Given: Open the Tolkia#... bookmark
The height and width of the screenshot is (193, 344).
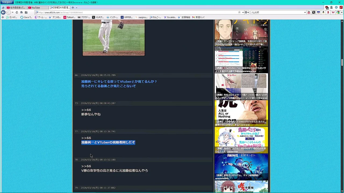Looking at the screenshot, I should coord(69,17).
